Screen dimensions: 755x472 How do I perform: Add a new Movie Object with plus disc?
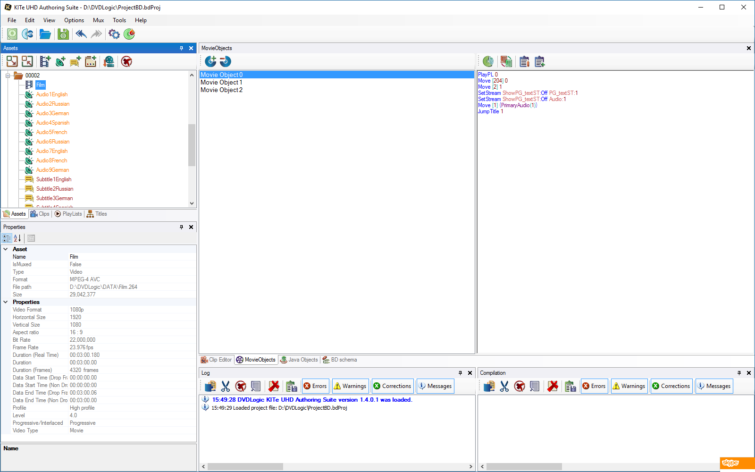coord(210,61)
